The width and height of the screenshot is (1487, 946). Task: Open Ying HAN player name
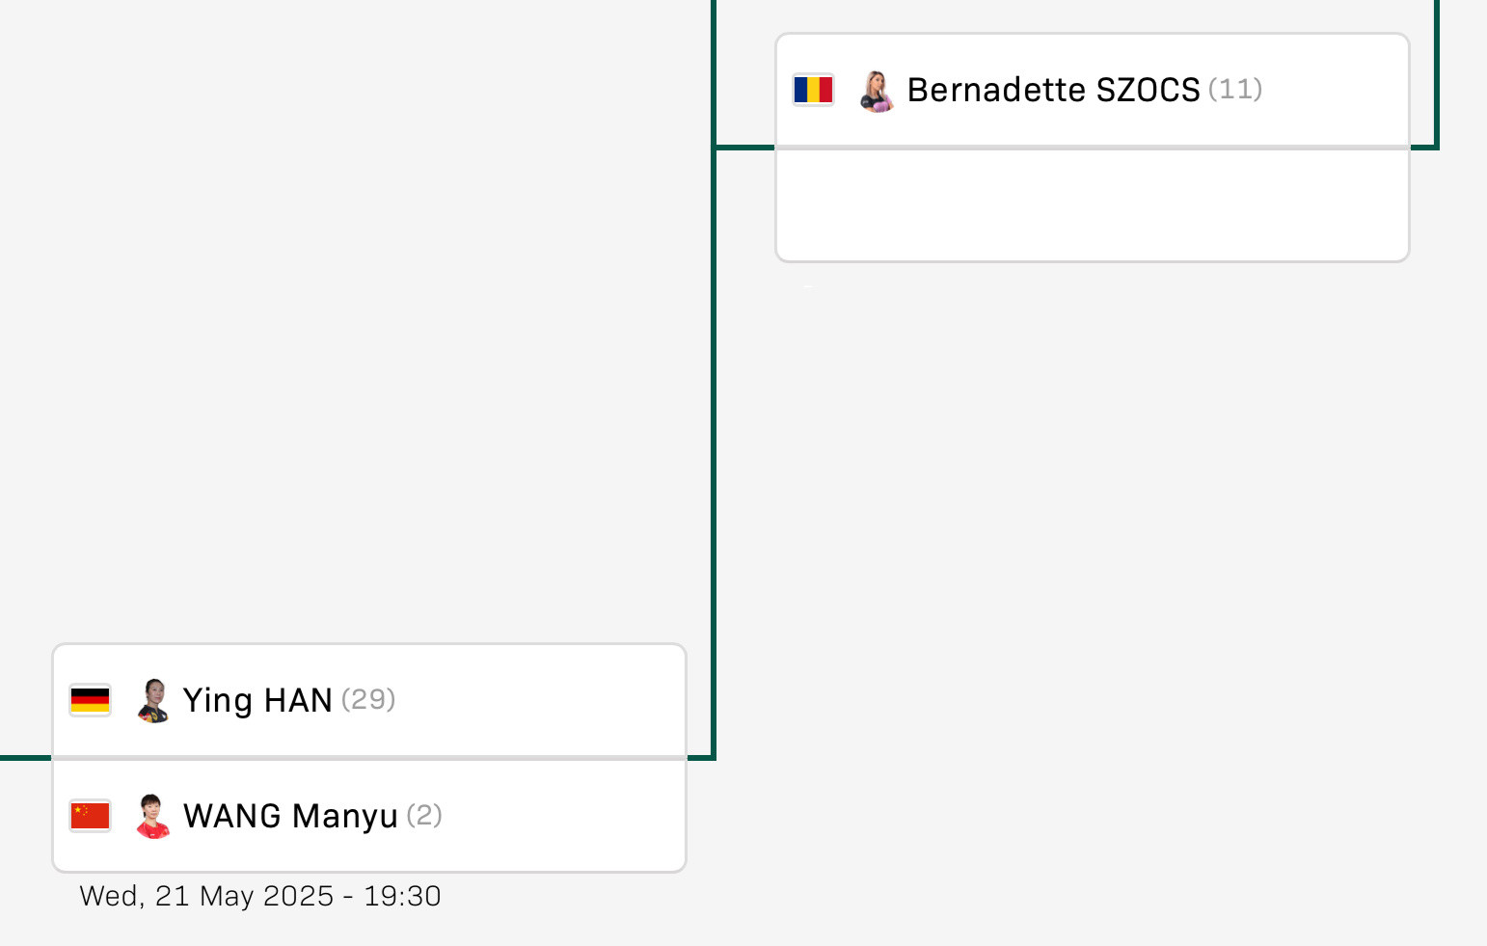point(257,700)
